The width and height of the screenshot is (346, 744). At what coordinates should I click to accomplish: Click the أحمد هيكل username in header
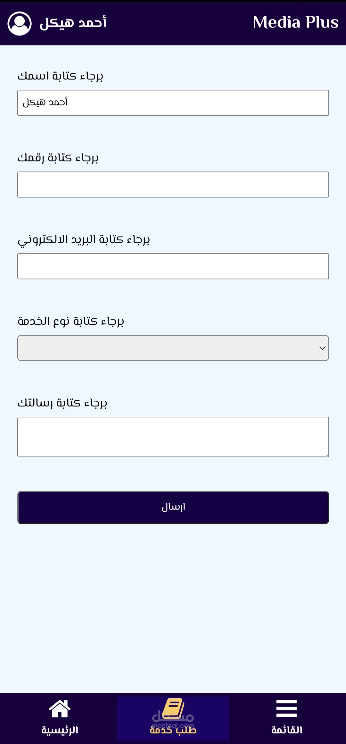point(73,23)
